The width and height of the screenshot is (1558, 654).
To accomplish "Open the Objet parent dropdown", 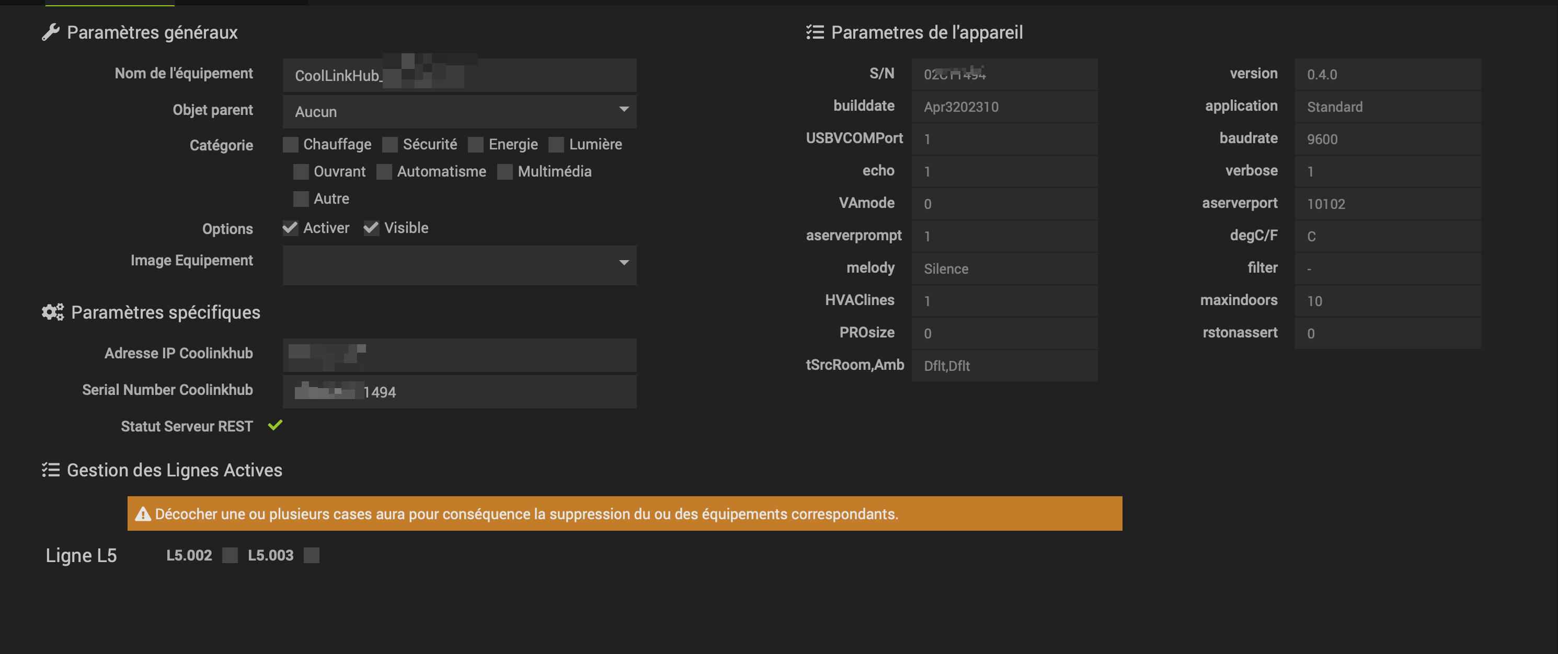I will click(x=460, y=111).
